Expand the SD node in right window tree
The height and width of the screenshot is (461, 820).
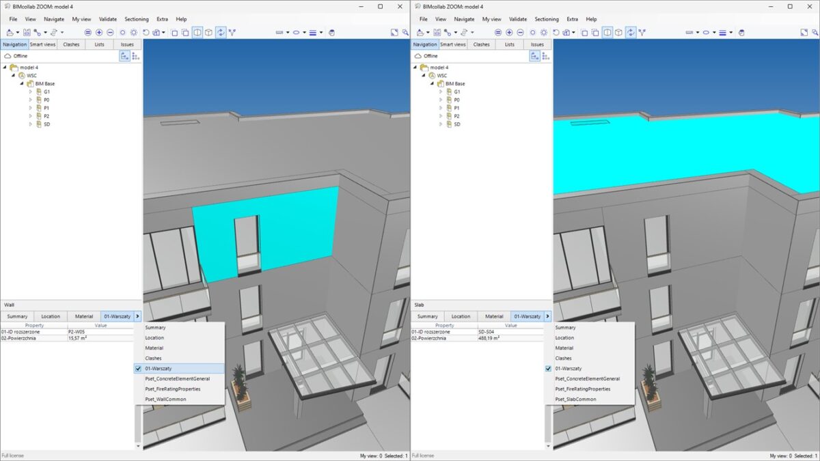click(440, 124)
